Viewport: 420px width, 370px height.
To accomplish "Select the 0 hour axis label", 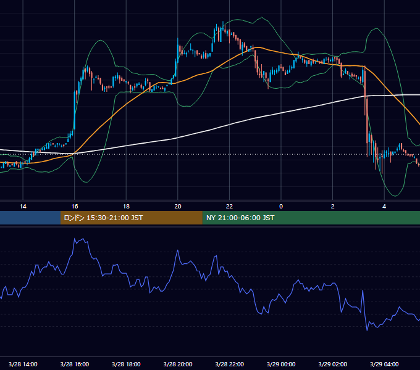I will (x=281, y=207).
